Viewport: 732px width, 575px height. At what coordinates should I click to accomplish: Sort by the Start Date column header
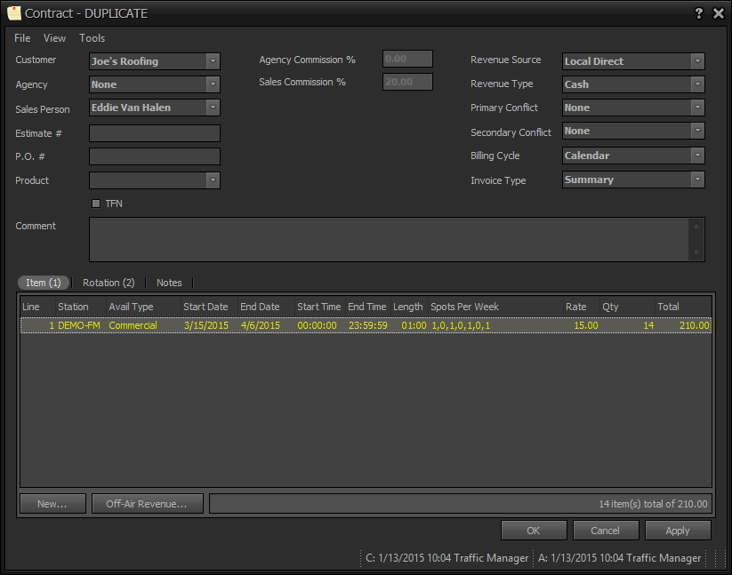click(209, 307)
